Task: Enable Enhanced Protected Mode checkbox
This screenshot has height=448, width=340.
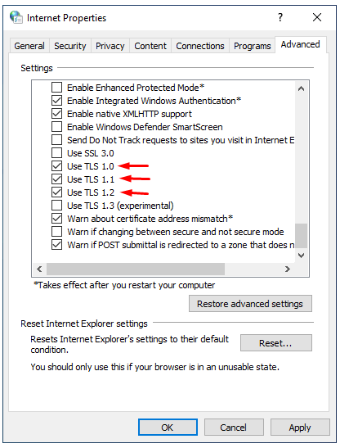Action: 56,87
